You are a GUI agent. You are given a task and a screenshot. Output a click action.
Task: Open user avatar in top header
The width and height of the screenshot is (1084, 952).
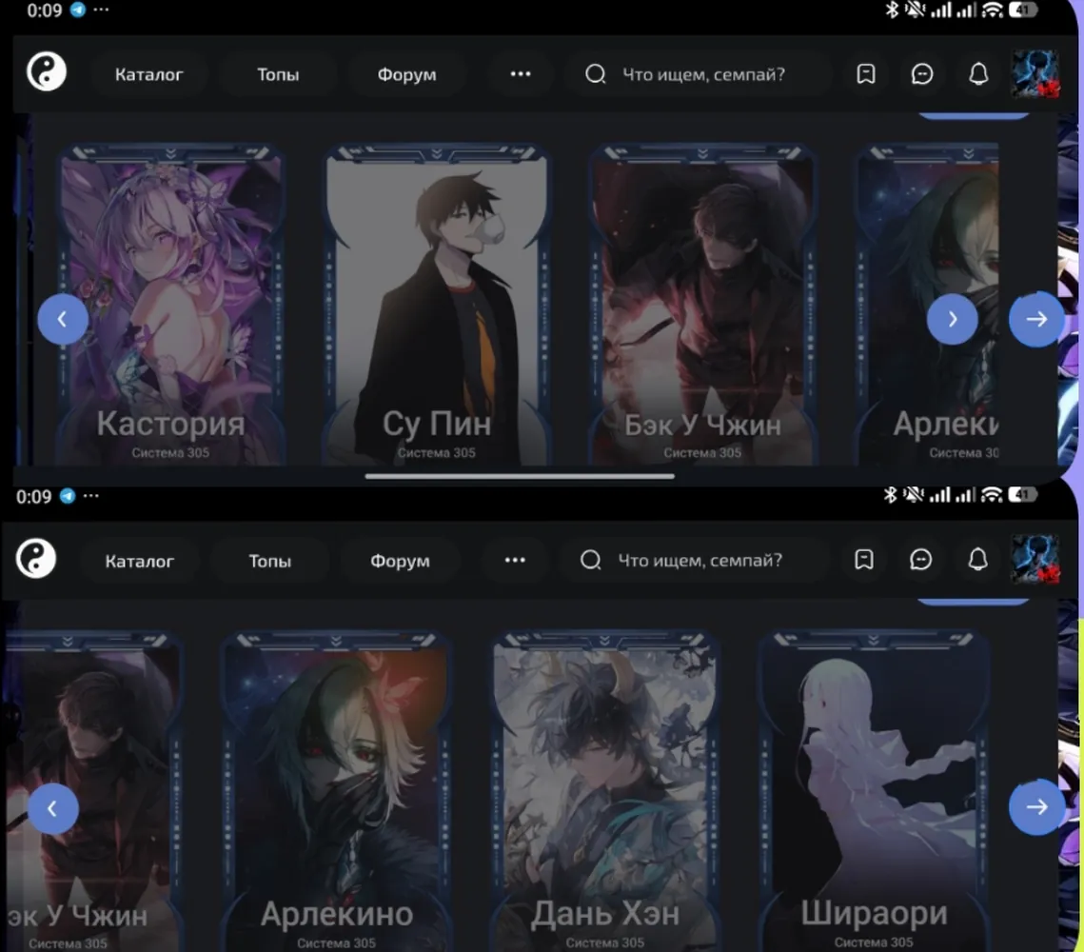pyautogui.click(x=1035, y=73)
